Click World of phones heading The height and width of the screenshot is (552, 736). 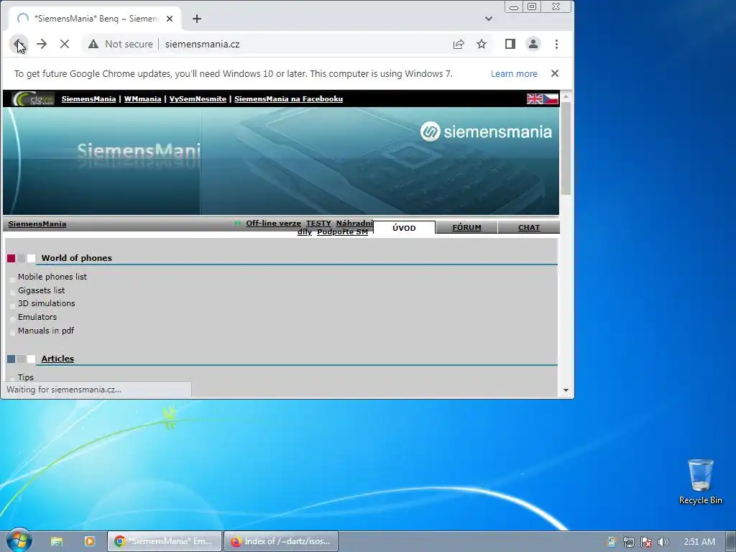76,258
